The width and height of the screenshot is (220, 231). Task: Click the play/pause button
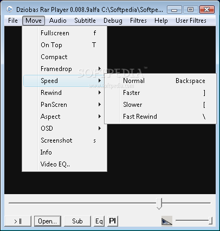click(x=18, y=221)
